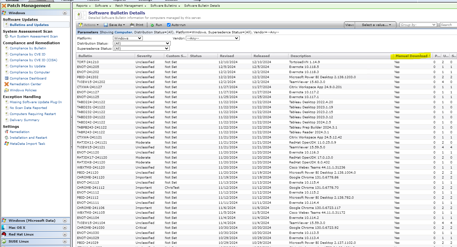The width and height of the screenshot is (457, 247).
Task: Click the Print printer icon
Action: pos(132,25)
